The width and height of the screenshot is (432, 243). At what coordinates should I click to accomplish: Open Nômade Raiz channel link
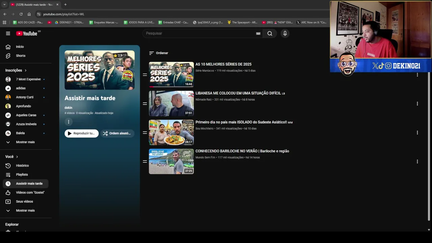click(x=204, y=100)
